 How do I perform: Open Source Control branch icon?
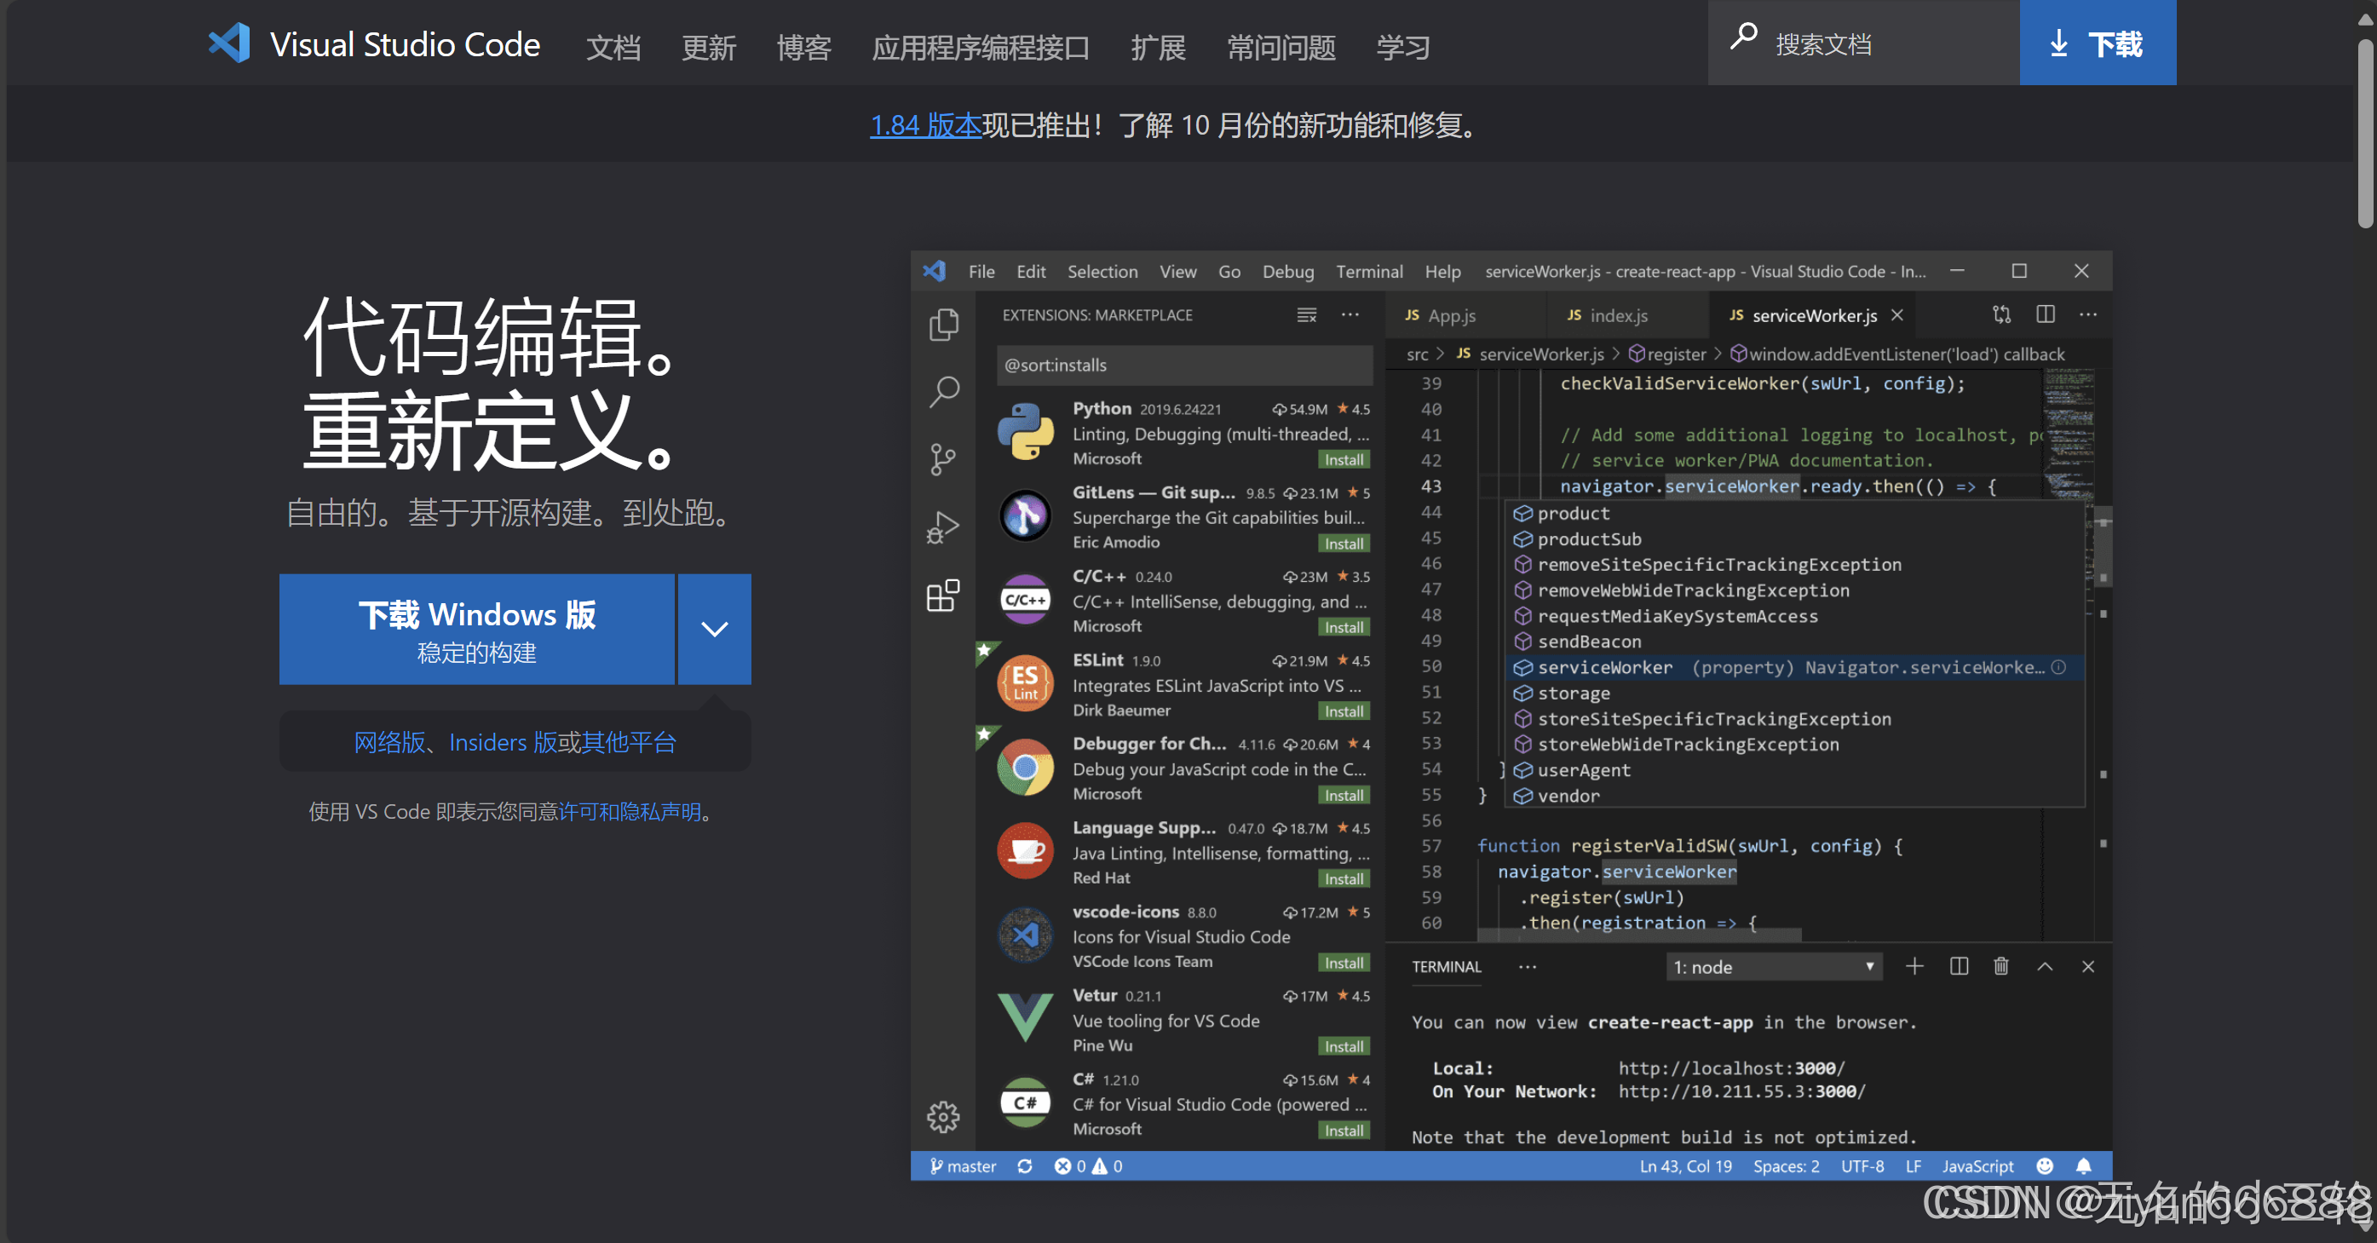point(943,458)
